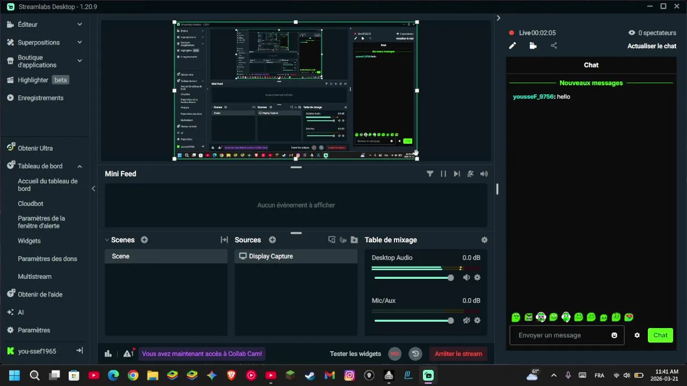Open Steam from taskbar

click(x=310, y=375)
